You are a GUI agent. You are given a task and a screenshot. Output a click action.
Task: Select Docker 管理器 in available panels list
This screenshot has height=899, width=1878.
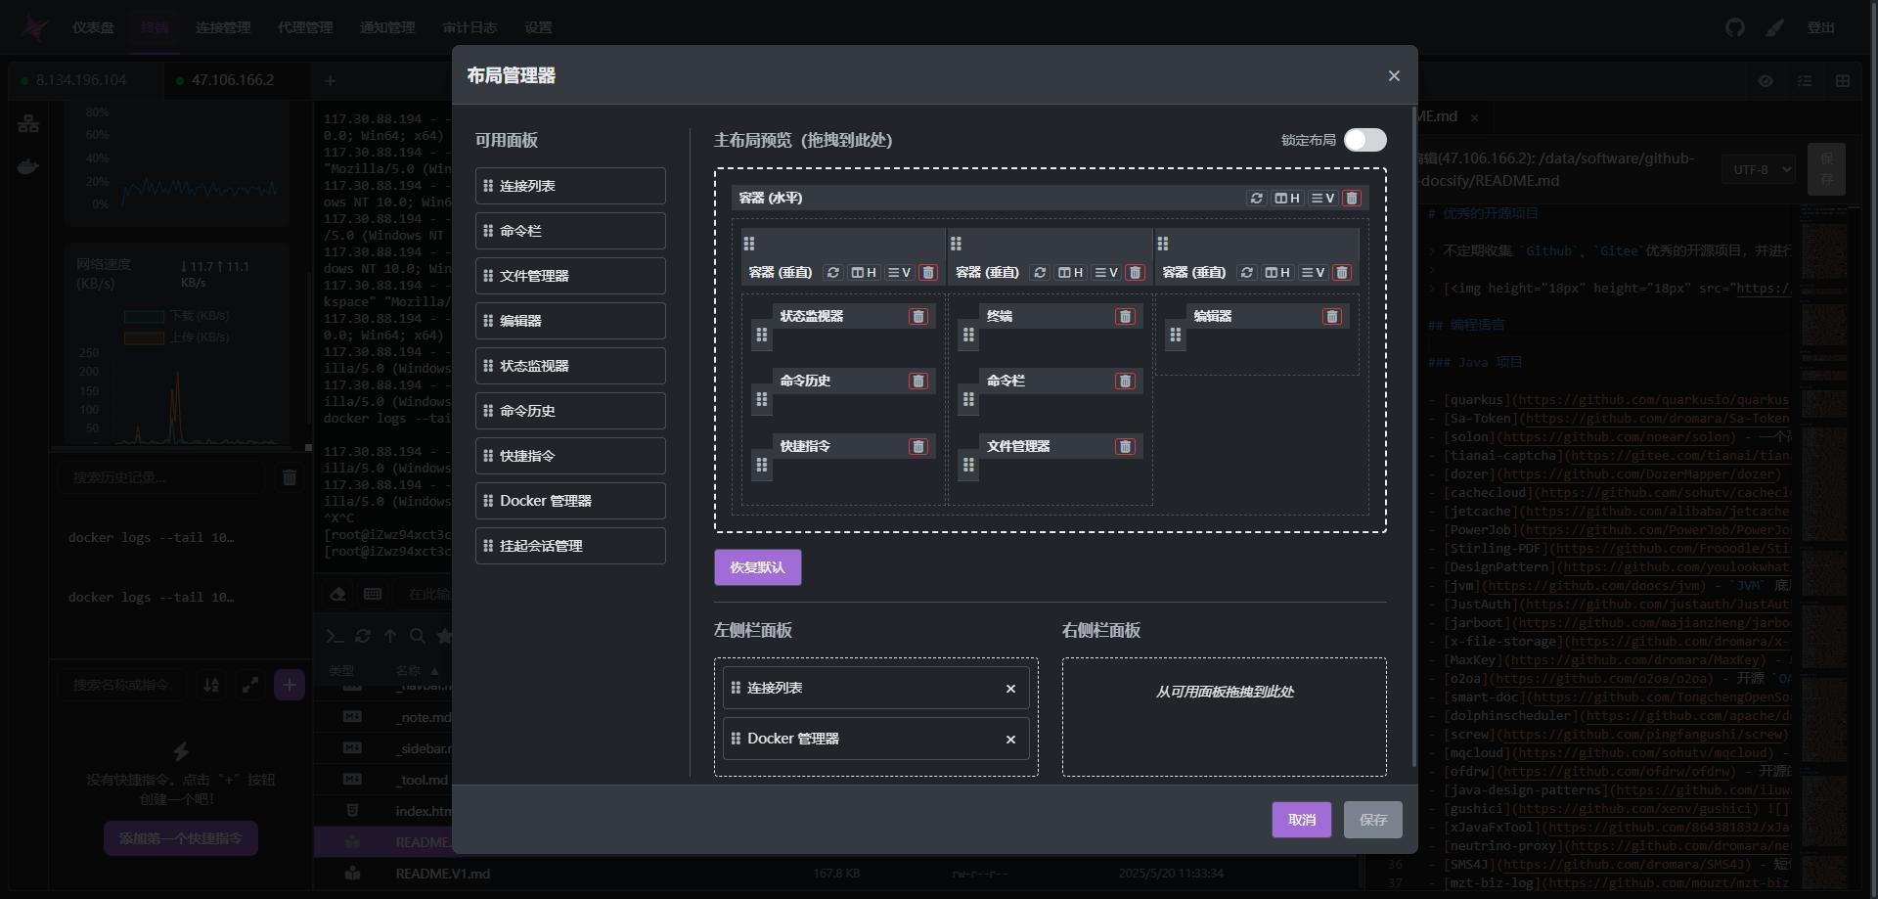coord(570,501)
